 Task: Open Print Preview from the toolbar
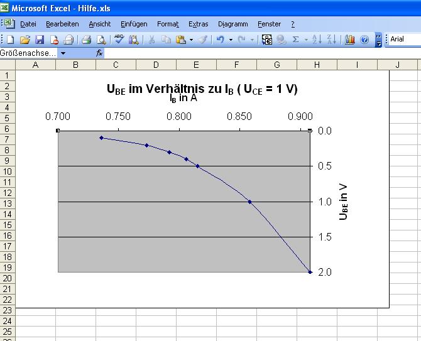(x=101, y=40)
